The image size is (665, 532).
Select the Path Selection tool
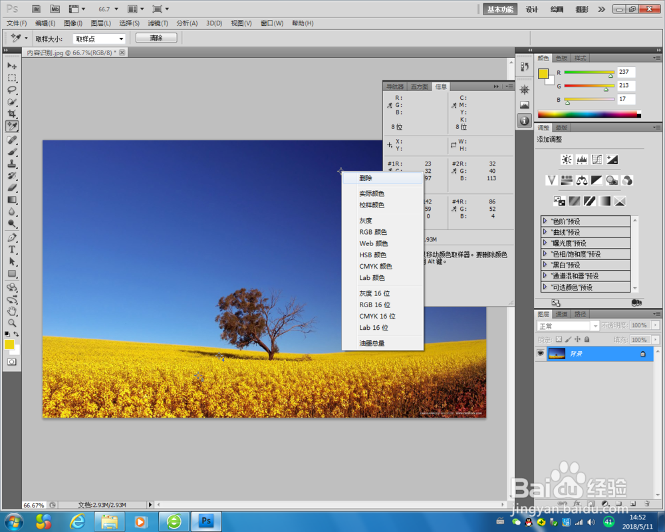[12, 261]
